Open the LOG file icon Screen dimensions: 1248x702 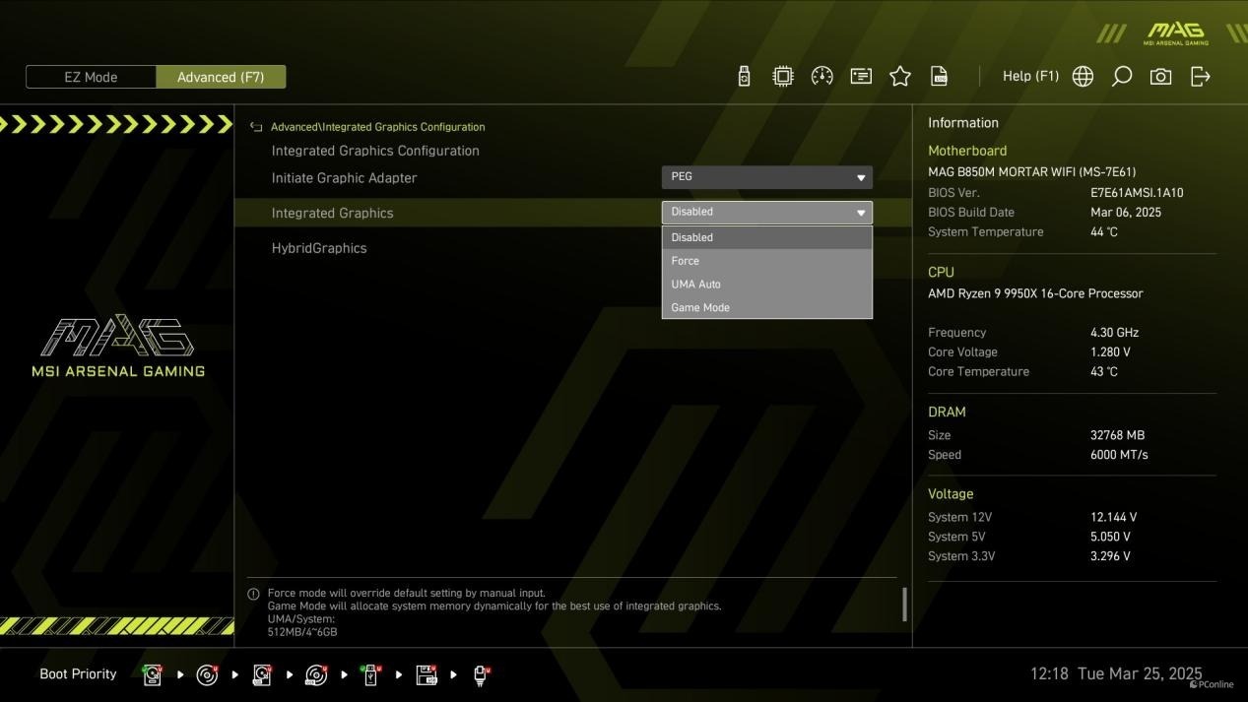point(939,77)
